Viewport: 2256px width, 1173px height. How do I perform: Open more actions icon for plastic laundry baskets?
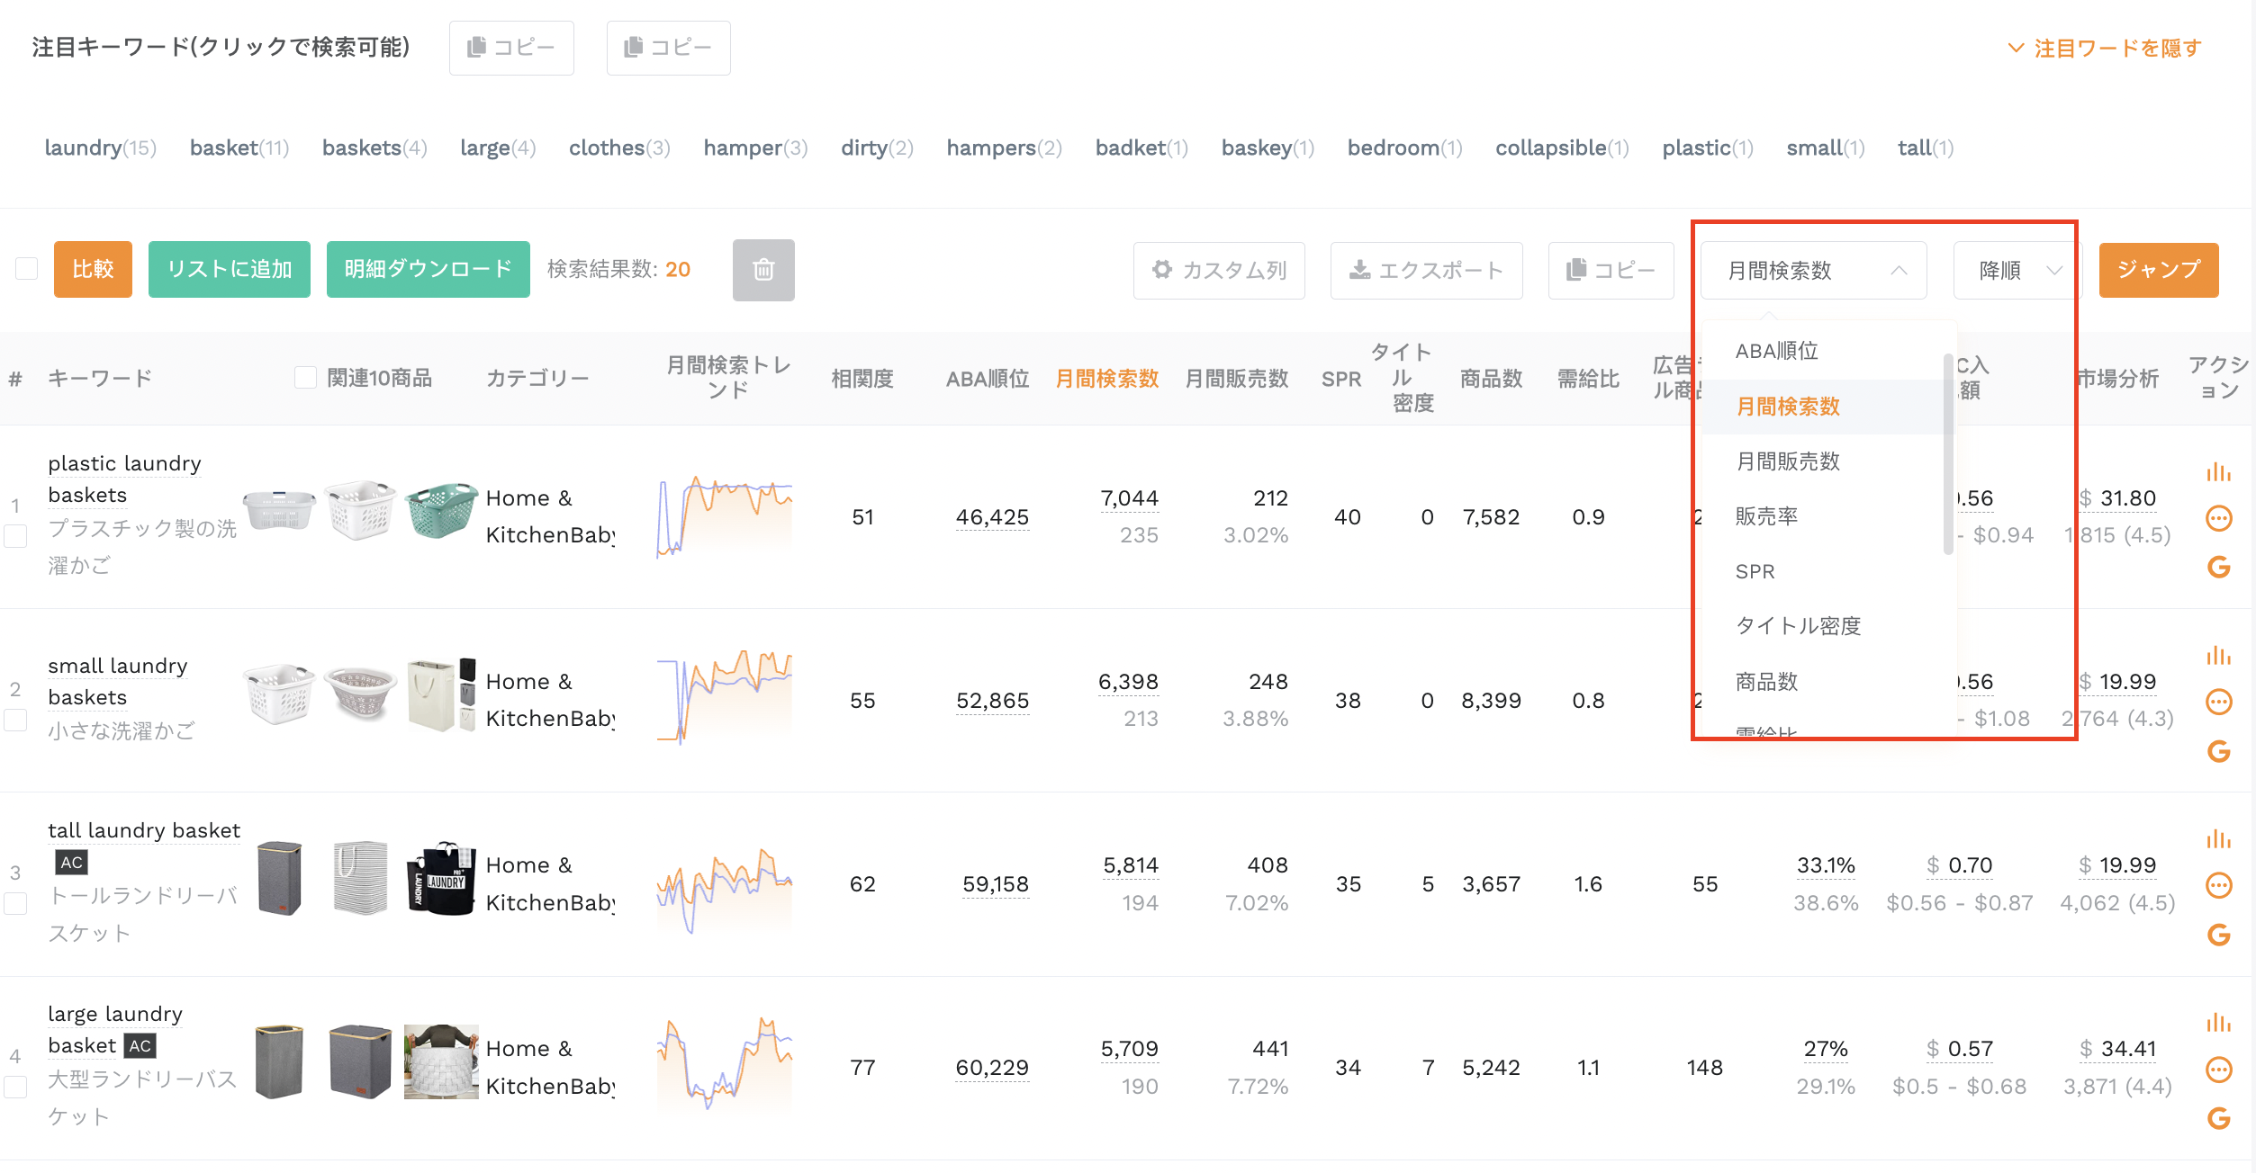(x=2218, y=518)
